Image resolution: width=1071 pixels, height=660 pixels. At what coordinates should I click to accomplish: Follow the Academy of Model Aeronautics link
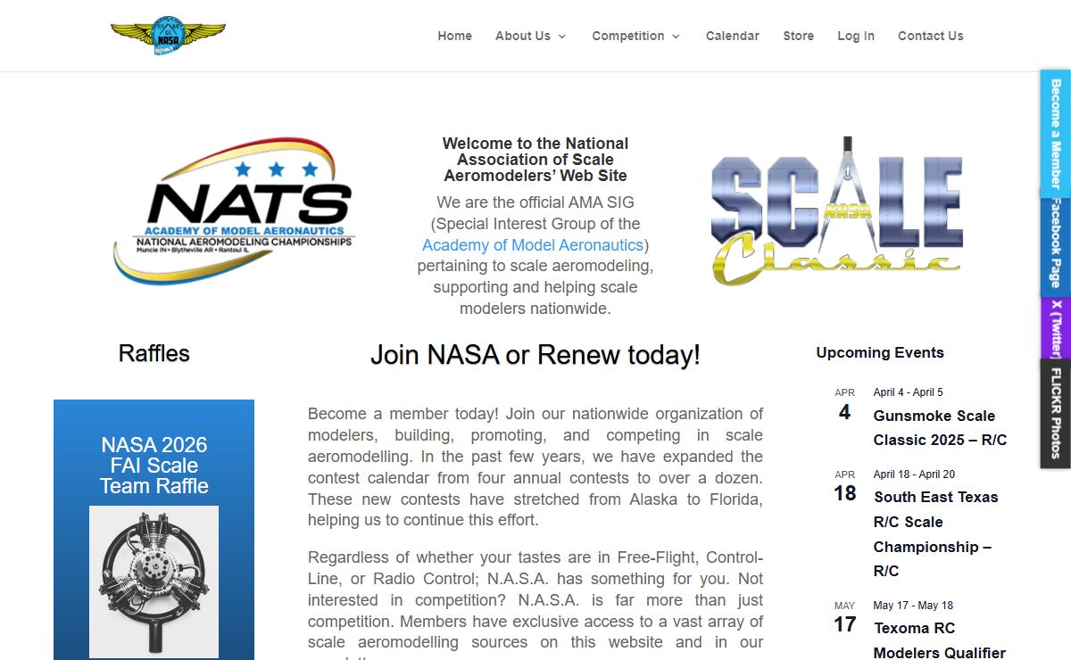(533, 245)
